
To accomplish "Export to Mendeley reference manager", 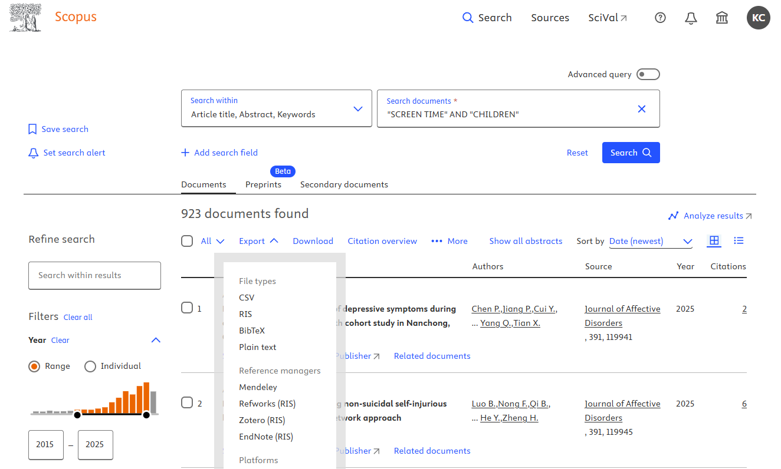I will (x=258, y=387).
